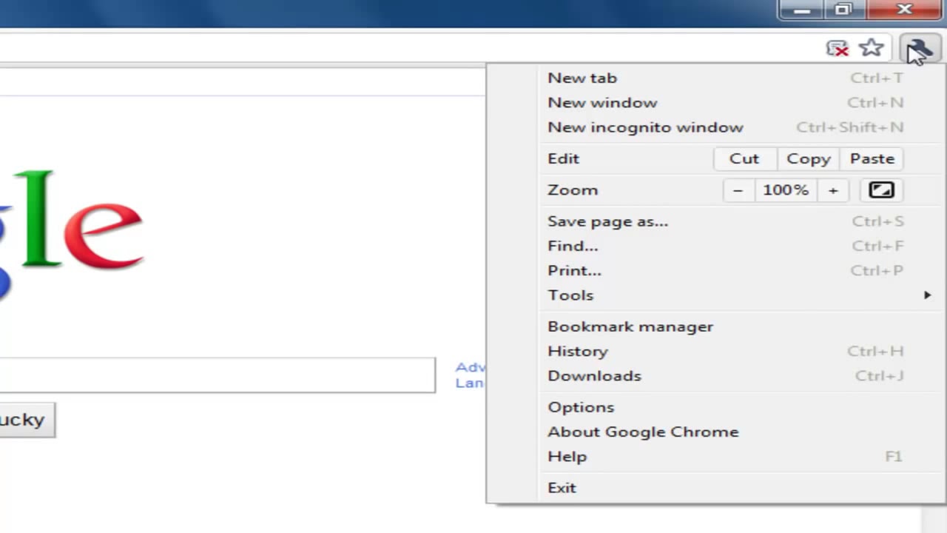Increase zoom with the plus button
The width and height of the screenshot is (947, 533).
pyautogui.click(x=833, y=190)
